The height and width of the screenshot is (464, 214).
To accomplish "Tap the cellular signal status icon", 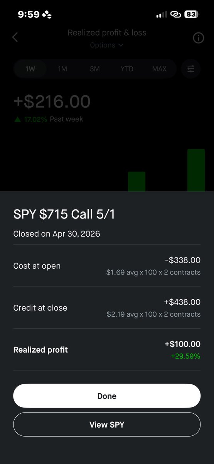I will tap(162, 15).
